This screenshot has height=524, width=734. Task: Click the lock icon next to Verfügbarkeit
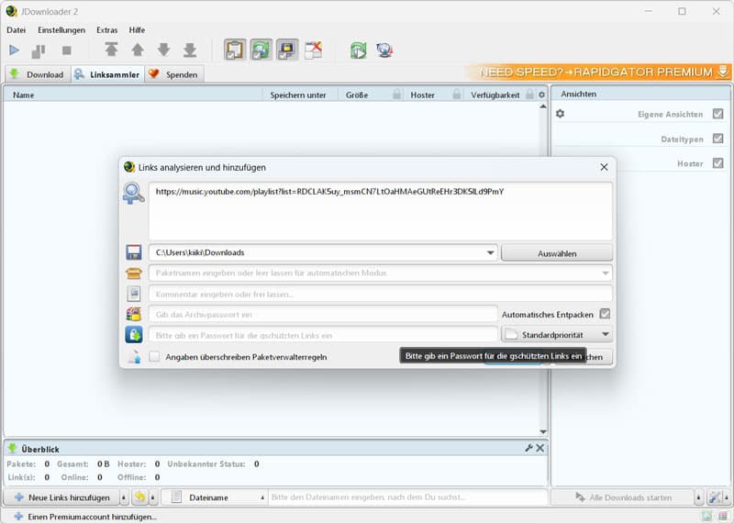click(x=529, y=95)
